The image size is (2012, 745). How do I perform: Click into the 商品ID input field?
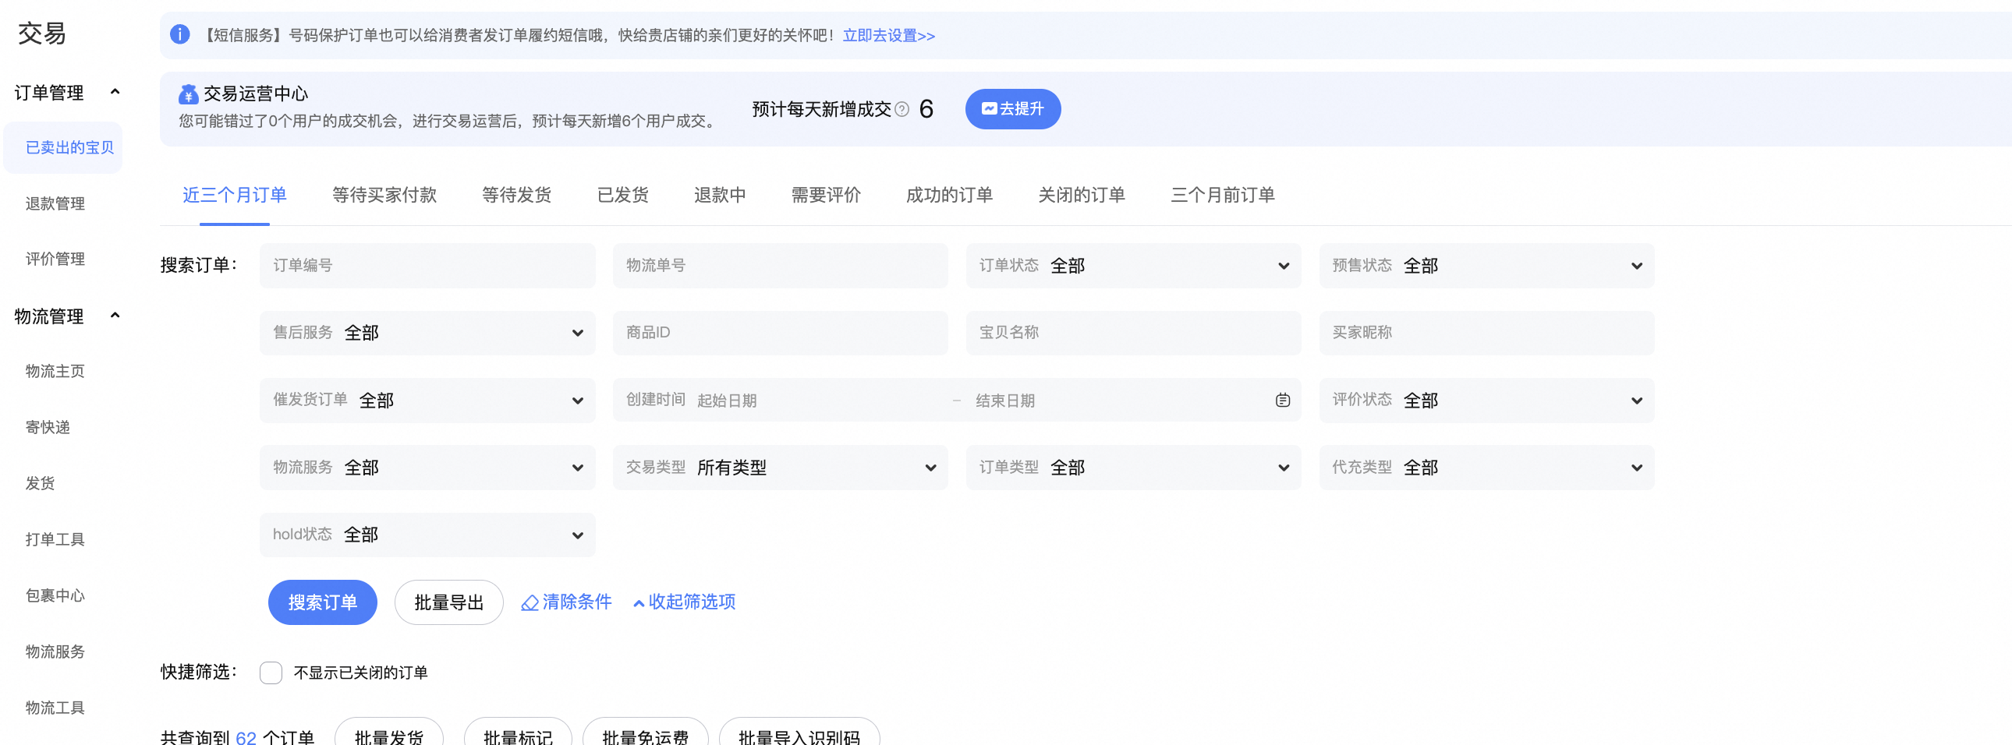tap(781, 333)
